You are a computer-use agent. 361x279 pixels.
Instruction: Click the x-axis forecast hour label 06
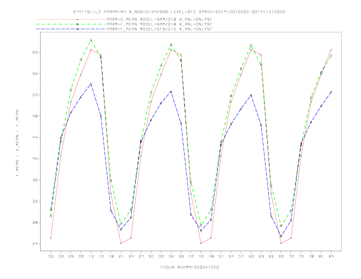click(x=71, y=256)
